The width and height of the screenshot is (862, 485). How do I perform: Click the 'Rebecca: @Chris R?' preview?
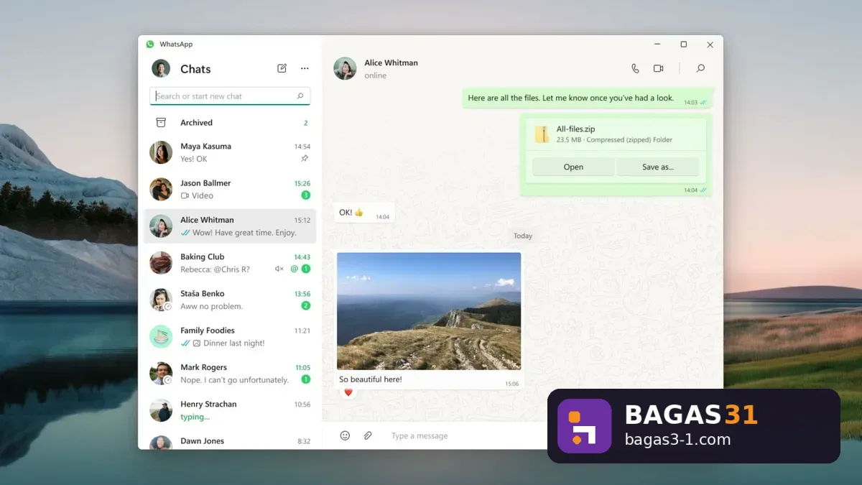click(215, 269)
